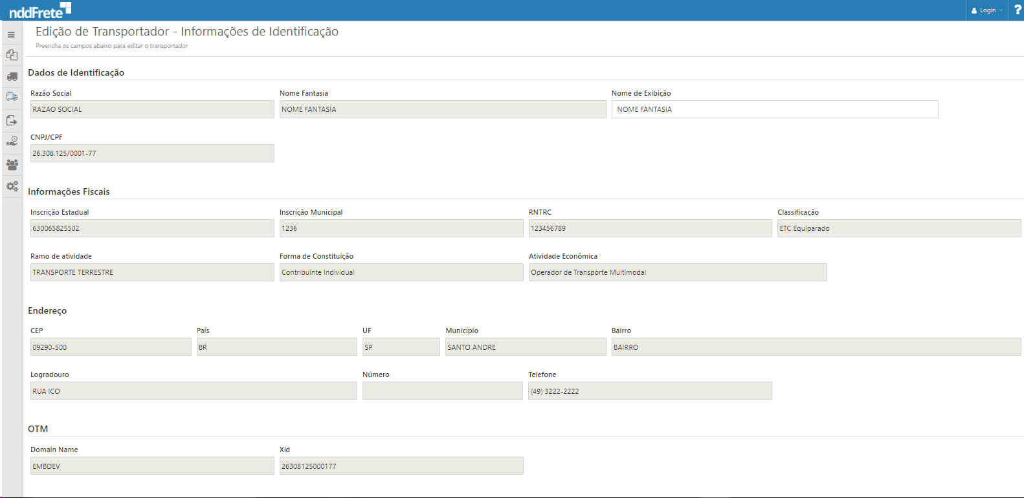
Task: Click the solid truck sidebar icon
Action: click(12, 76)
